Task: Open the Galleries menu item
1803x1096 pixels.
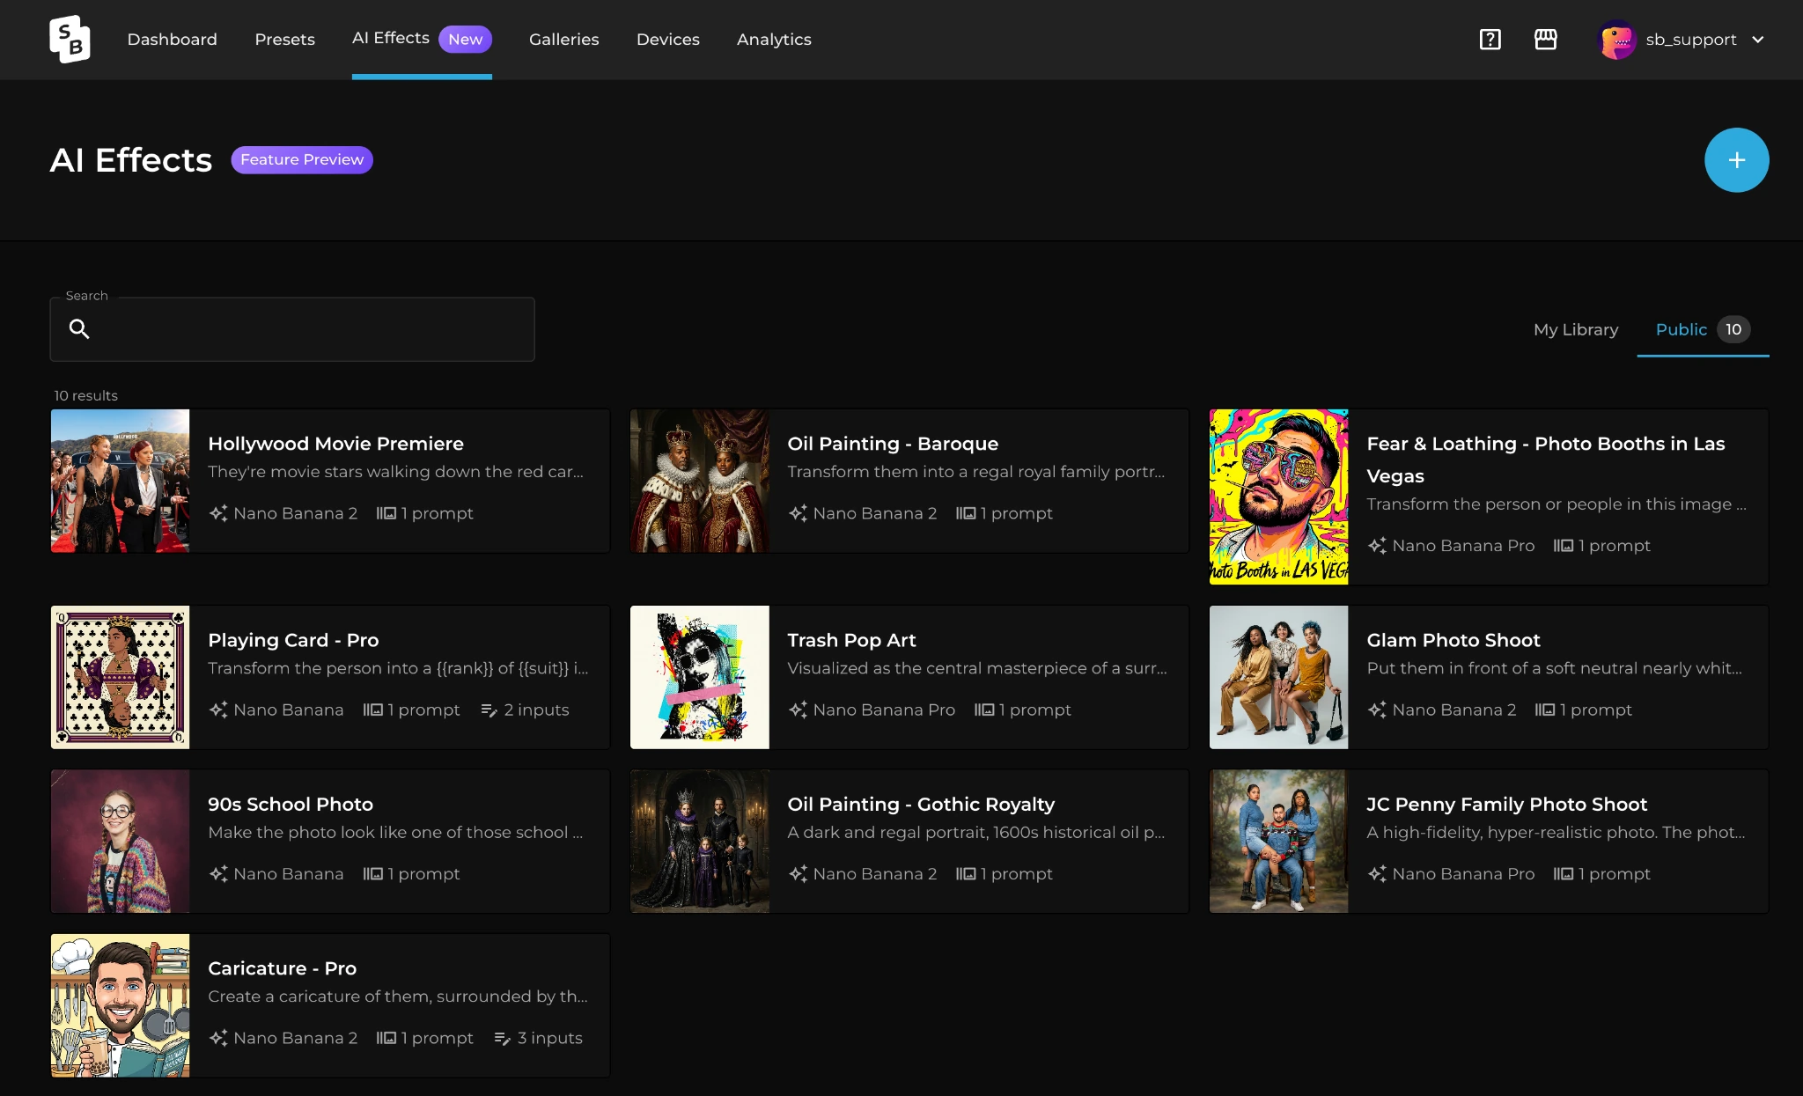Action: (x=563, y=40)
